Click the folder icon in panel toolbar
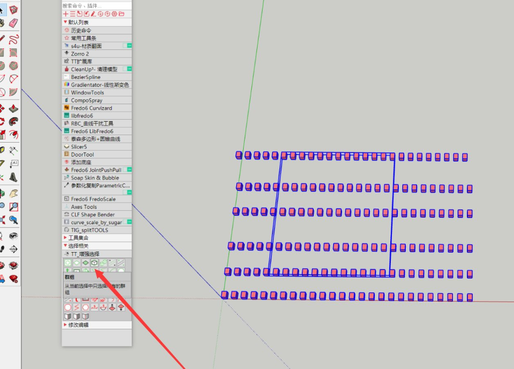514x369 pixels. point(122,14)
